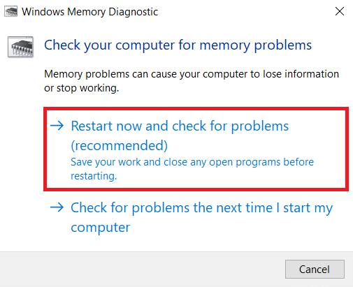
Task: Click the Save your work and close programs note
Action: coord(192,169)
